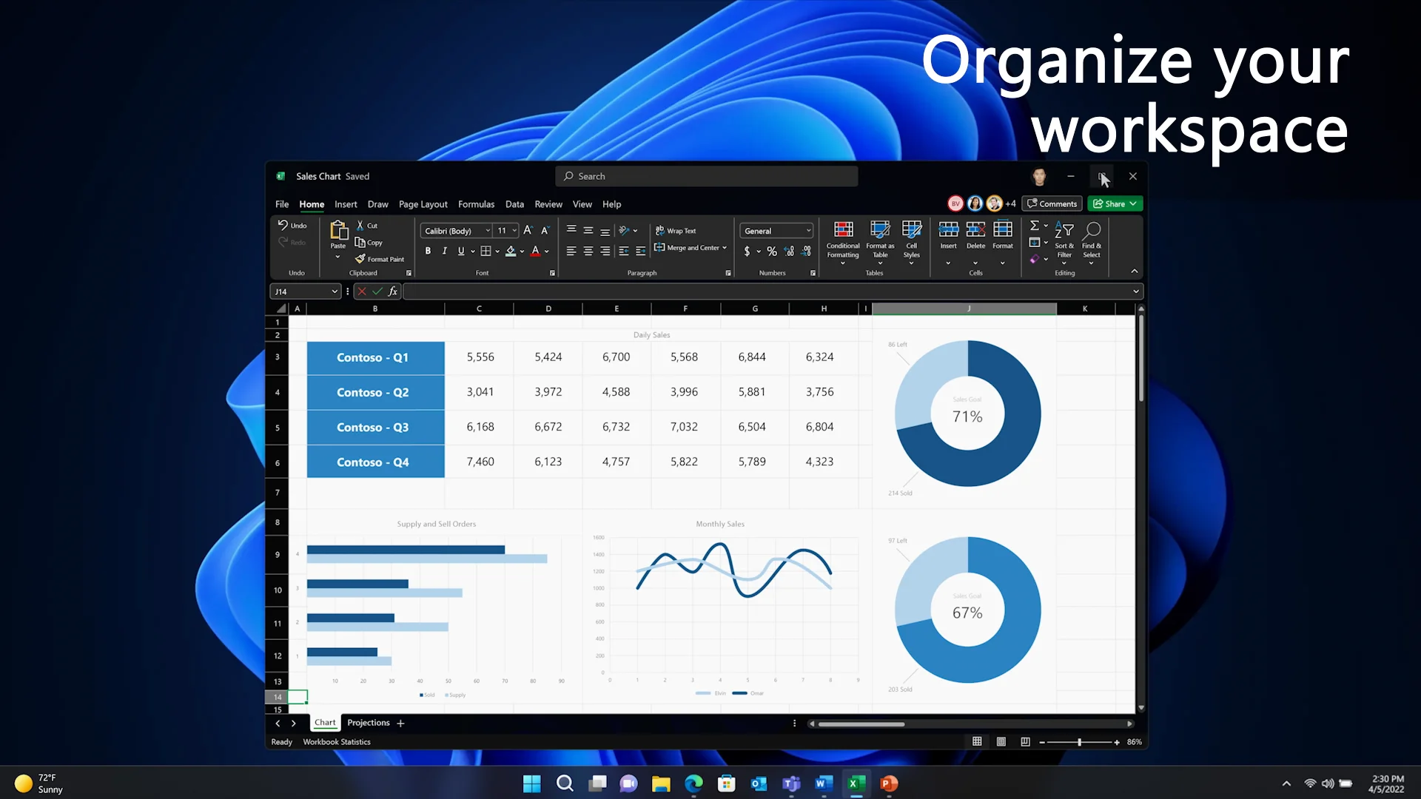Toggle Italic formatting
Screen dimensions: 1421x799
(x=444, y=252)
